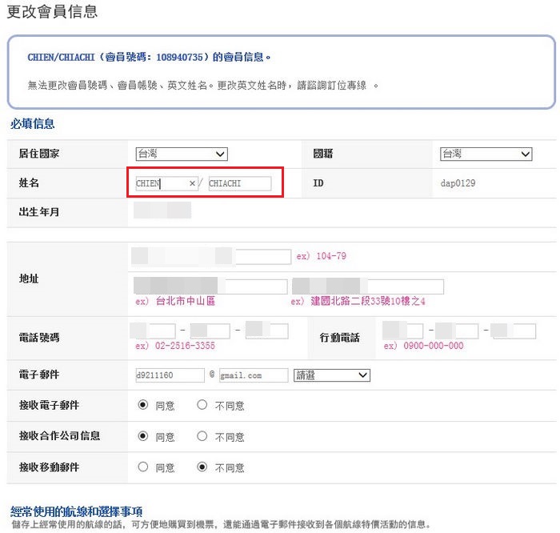Select 同意 for 接收合作公司信息

coord(143,436)
